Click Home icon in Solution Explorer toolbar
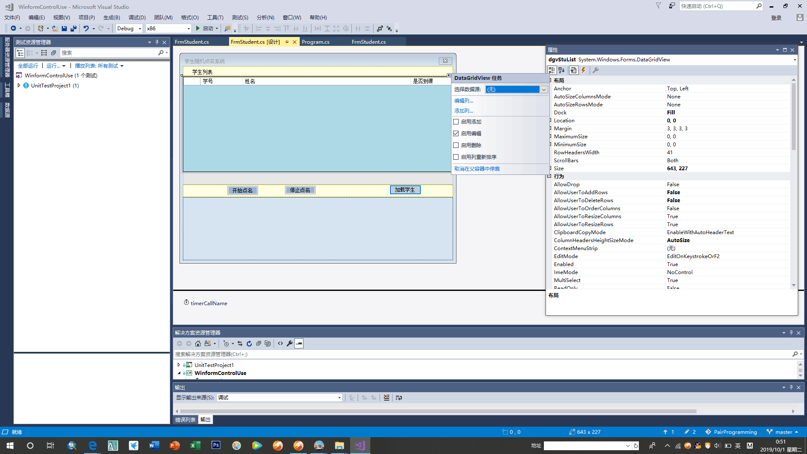Image resolution: width=807 pixels, height=454 pixels. click(x=198, y=343)
